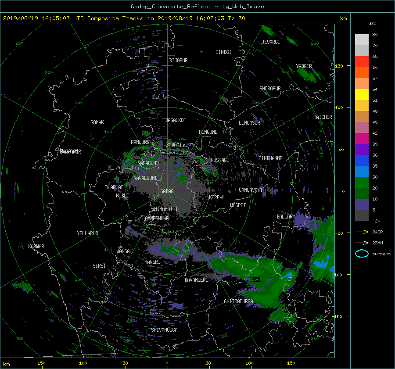Click the JEVARGI city label
Screen dimensions: 395x369
tap(271, 42)
